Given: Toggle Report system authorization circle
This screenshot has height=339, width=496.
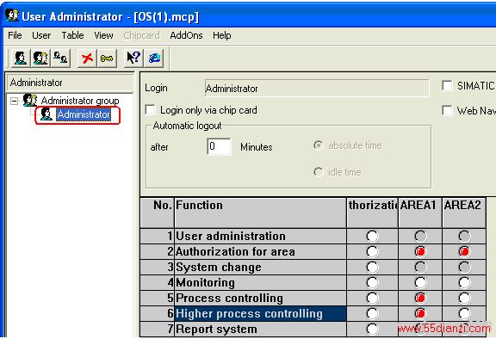Looking at the screenshot, I should point(372,329).
